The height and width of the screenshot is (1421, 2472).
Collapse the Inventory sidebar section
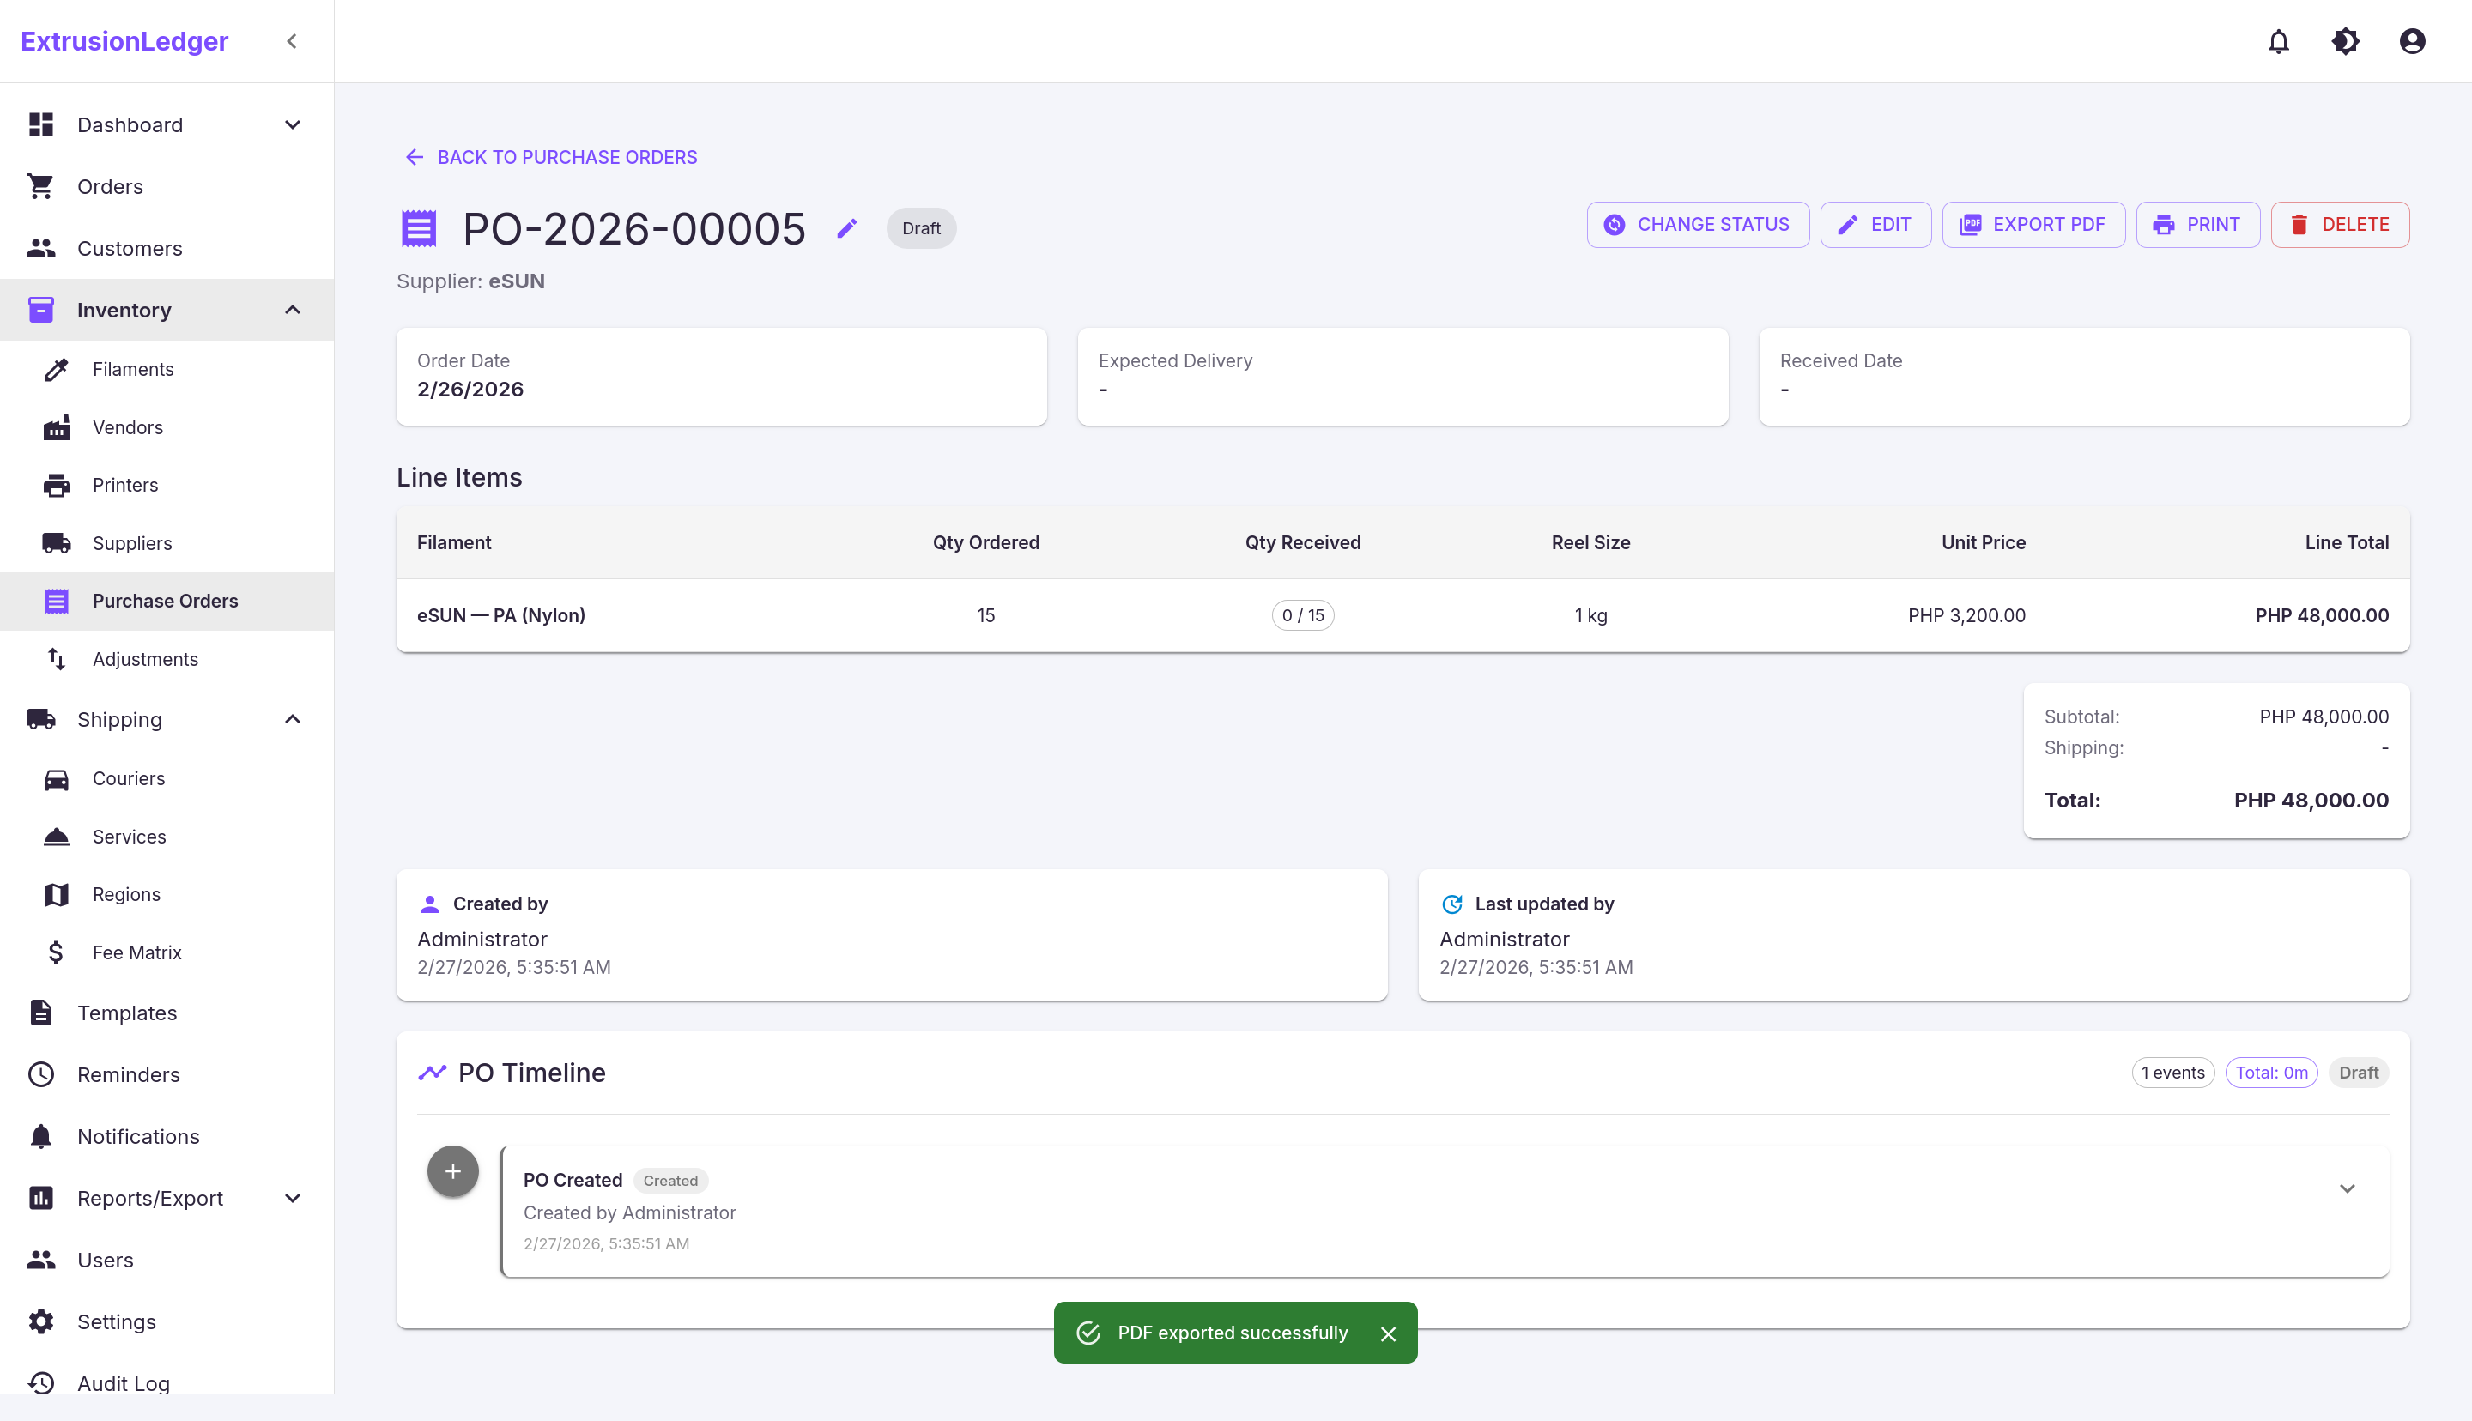[x=292, y=311]
